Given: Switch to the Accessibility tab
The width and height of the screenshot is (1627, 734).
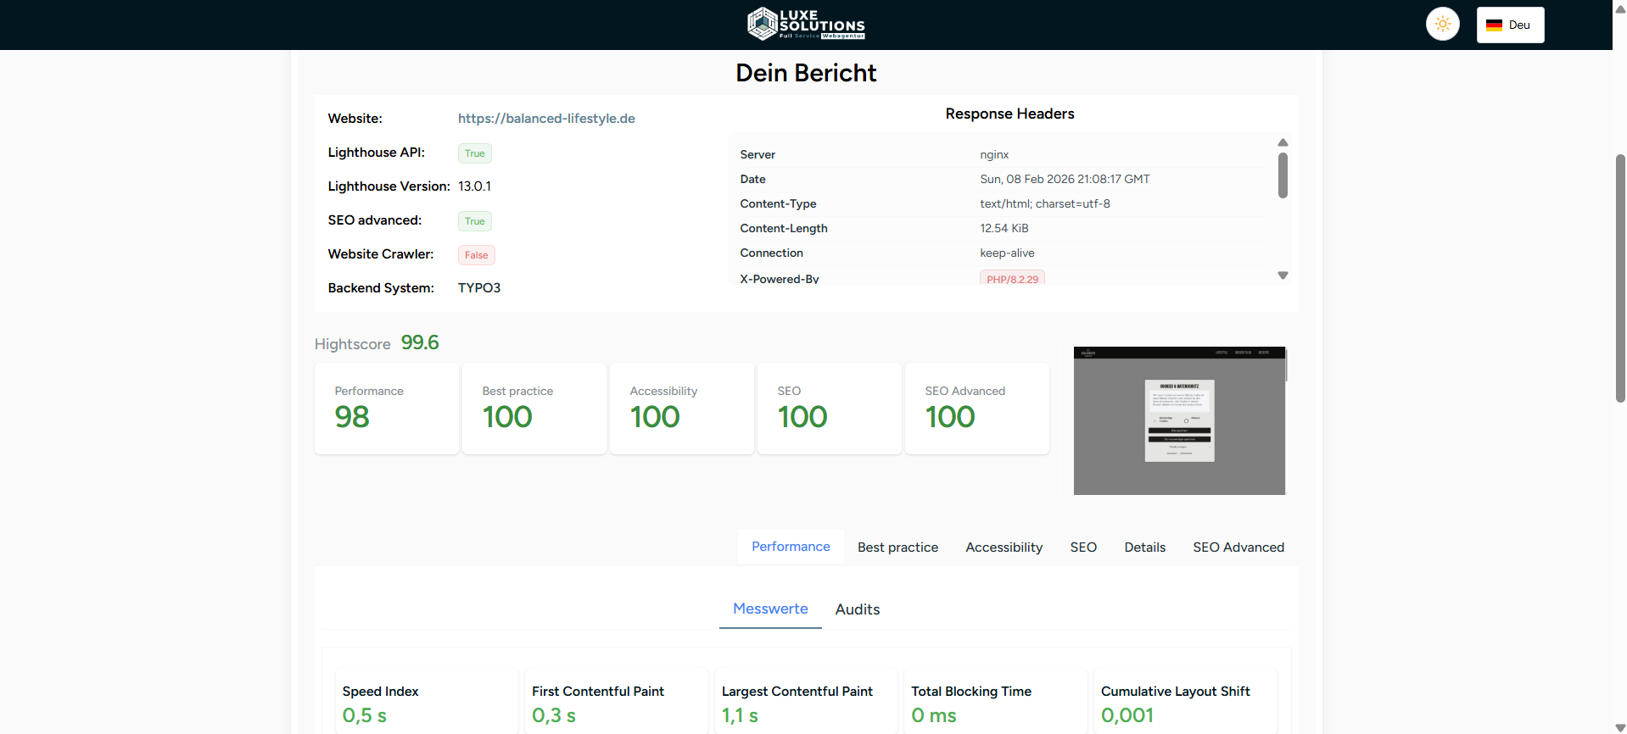Looking at the screenshot, I should [1004, 548].
